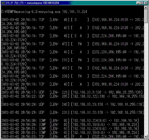Screen dimensions: 149x140
Task: Close the monyolog command prompt window
Action: click(146, 3)
